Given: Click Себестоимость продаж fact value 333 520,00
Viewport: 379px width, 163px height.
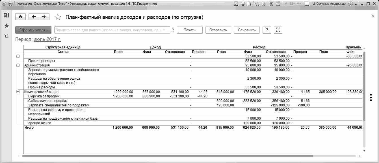Looking at the screenshot, I should [252, 101].
